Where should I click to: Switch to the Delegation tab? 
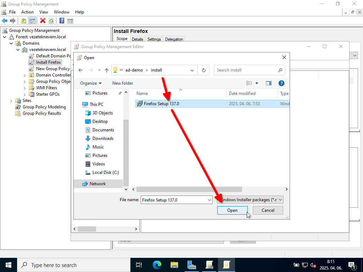pyautogui.click(x=174, y=39)
